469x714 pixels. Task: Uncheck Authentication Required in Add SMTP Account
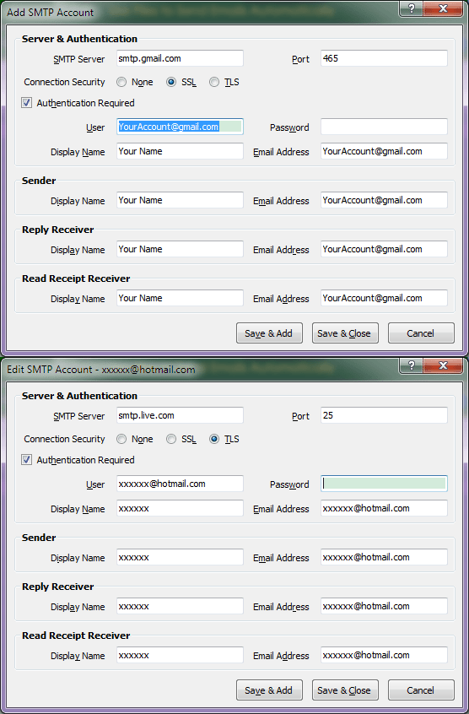click(x=27, y=103)
